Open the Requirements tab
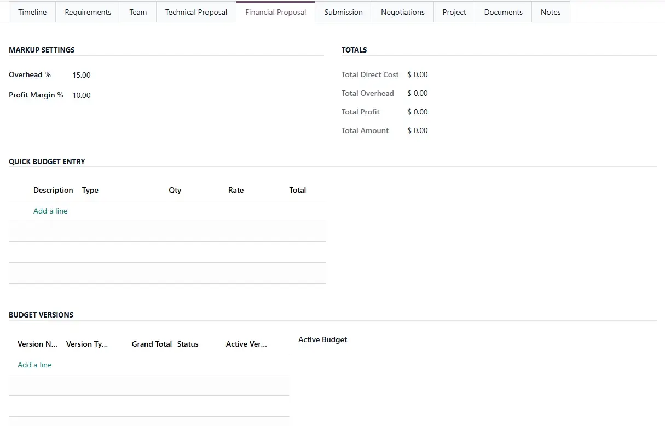Image resolution: width=665 pixels, height=426 pixels. tap(88, 12)
